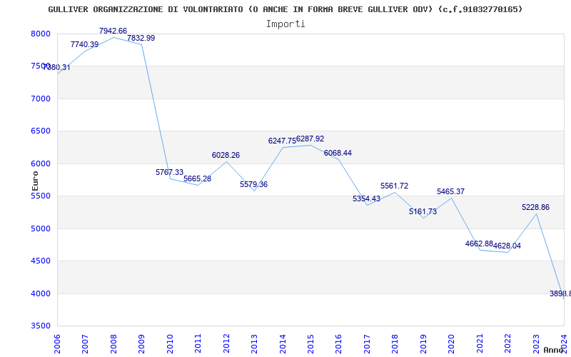Click the x-axis year 2013

click(x=254, y=344)
